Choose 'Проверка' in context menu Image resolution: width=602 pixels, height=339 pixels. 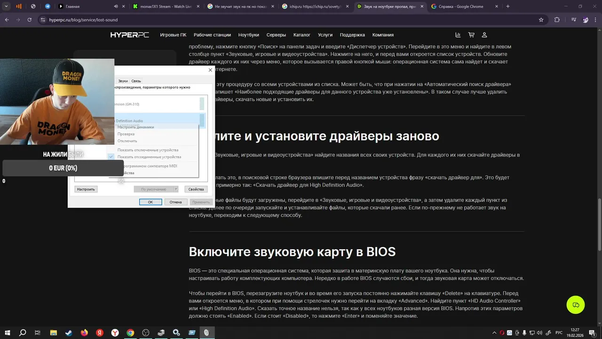[x=126, y=134]
